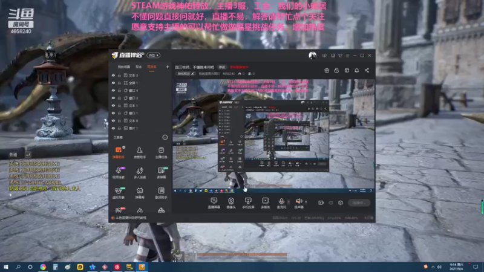The image size is (484, 272).
Task: Click the stream preview area
Action: click(x=273, y=135)
